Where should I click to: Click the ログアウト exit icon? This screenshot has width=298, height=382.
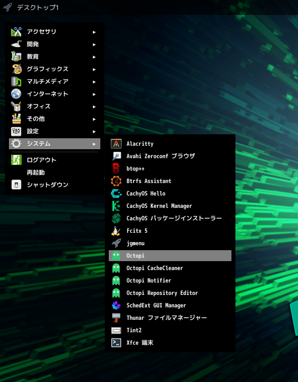point(16,160)
